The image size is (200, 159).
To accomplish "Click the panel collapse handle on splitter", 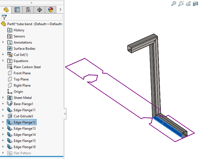I will pos(65,114).
